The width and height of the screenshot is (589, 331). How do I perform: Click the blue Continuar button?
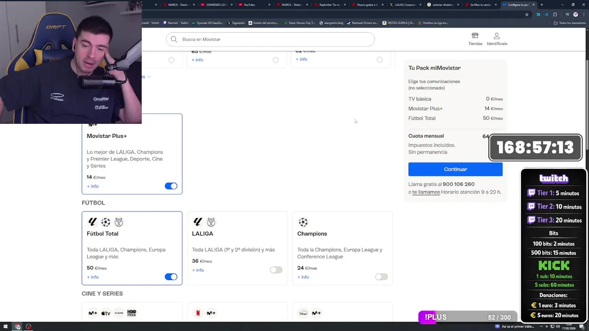(456, 169)
